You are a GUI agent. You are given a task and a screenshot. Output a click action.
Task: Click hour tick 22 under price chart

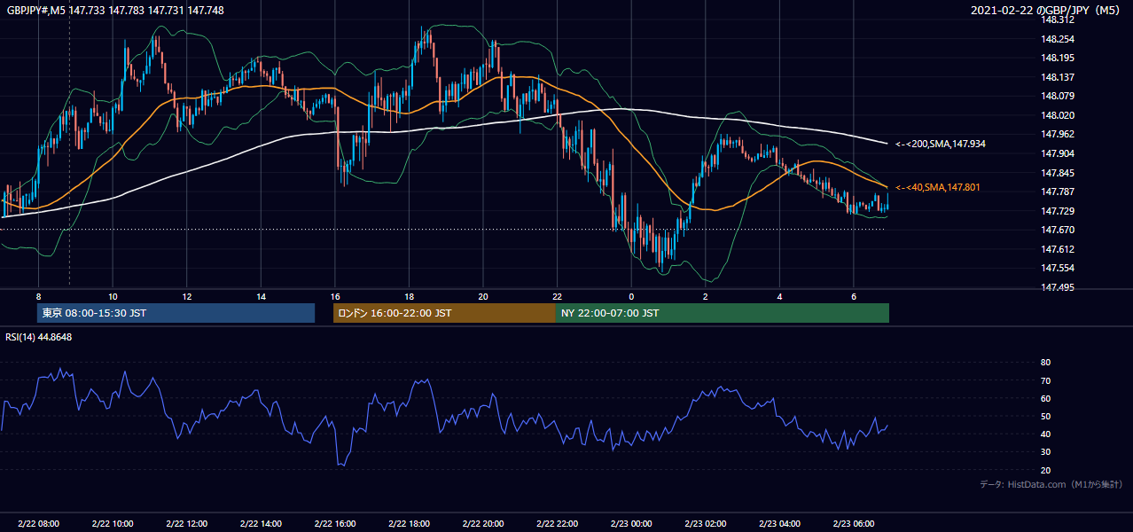(x=558, y=296)
